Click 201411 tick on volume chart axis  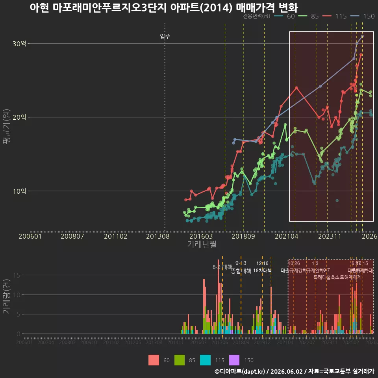pos(176,342)
